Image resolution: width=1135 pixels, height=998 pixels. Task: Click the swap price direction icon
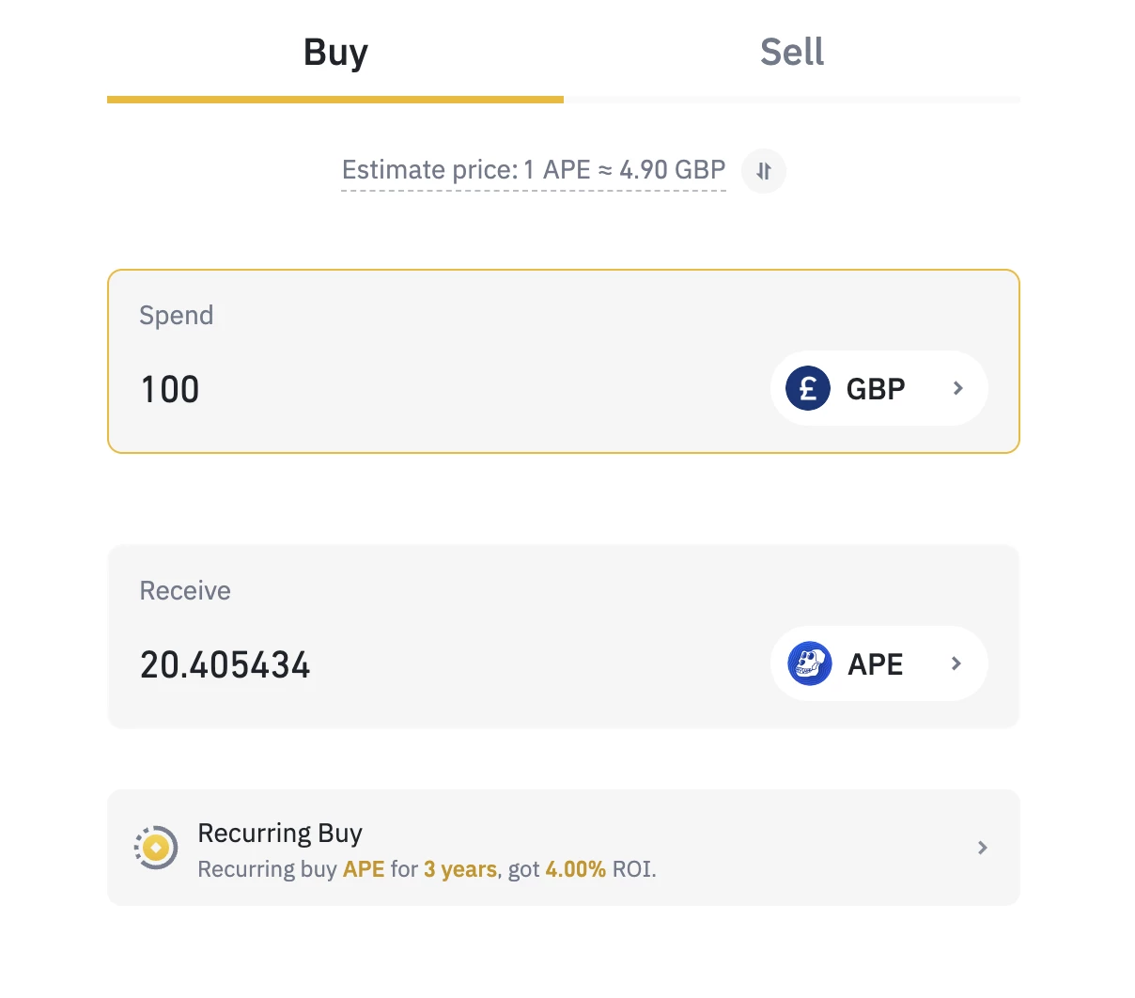[x=764, y=171]
